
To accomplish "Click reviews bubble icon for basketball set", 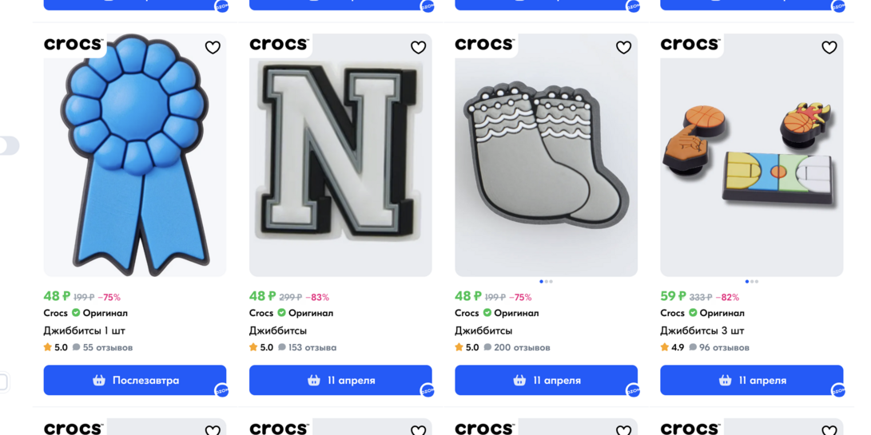I will (x=693, y=347).
